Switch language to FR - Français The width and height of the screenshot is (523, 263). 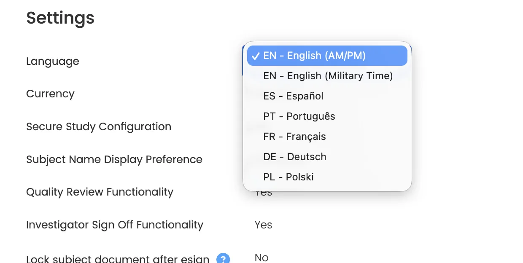(x=294, y=137)
